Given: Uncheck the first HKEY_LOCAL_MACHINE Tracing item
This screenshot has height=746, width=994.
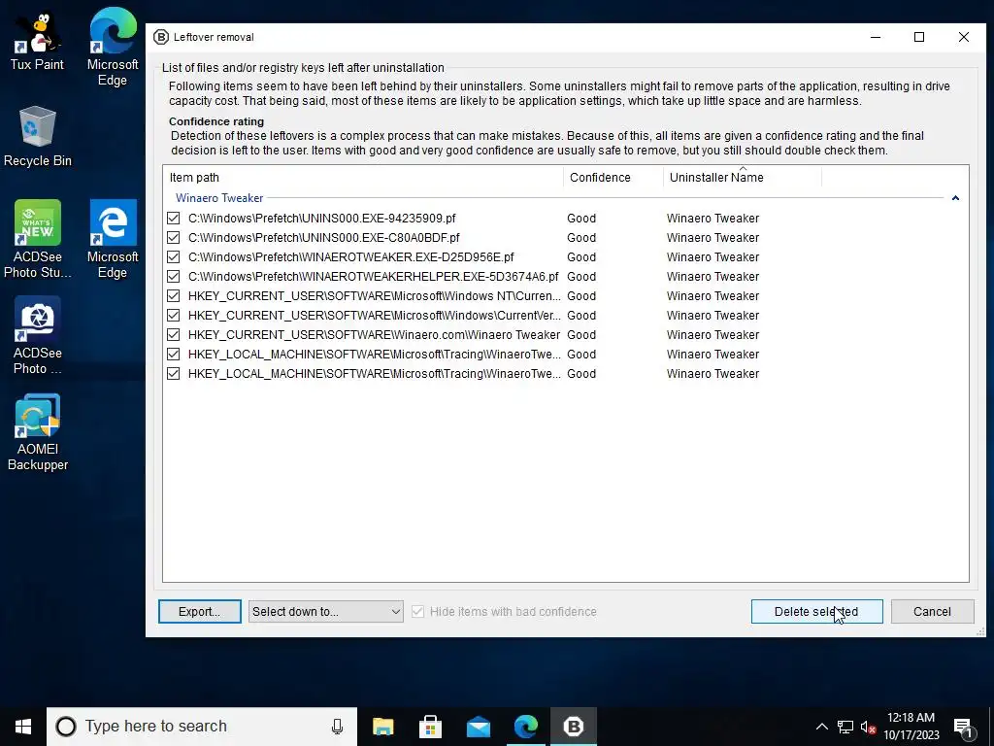Looking at the screenshot, I should (173, 354).
